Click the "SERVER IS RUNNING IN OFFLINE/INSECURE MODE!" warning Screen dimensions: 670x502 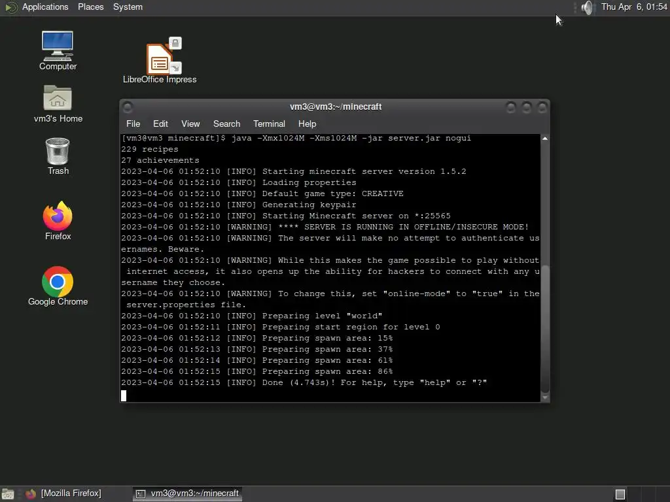(x=325, y=227)
